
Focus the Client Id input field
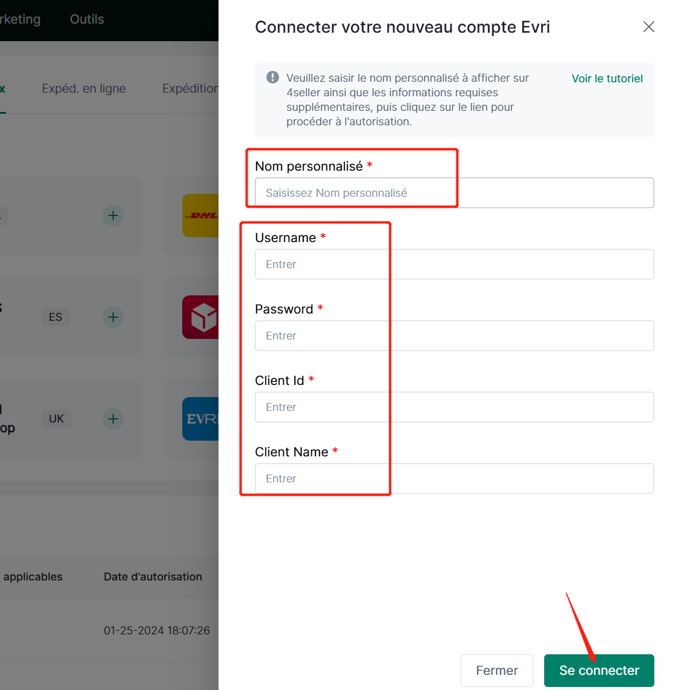454,407
